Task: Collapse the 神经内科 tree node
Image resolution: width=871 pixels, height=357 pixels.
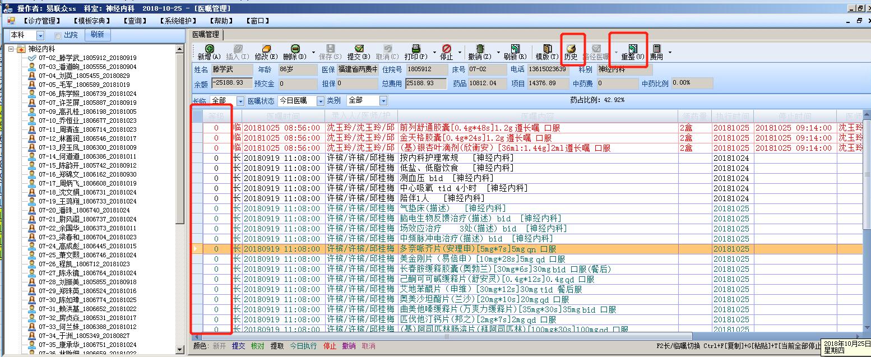Action: click(11, 49)
